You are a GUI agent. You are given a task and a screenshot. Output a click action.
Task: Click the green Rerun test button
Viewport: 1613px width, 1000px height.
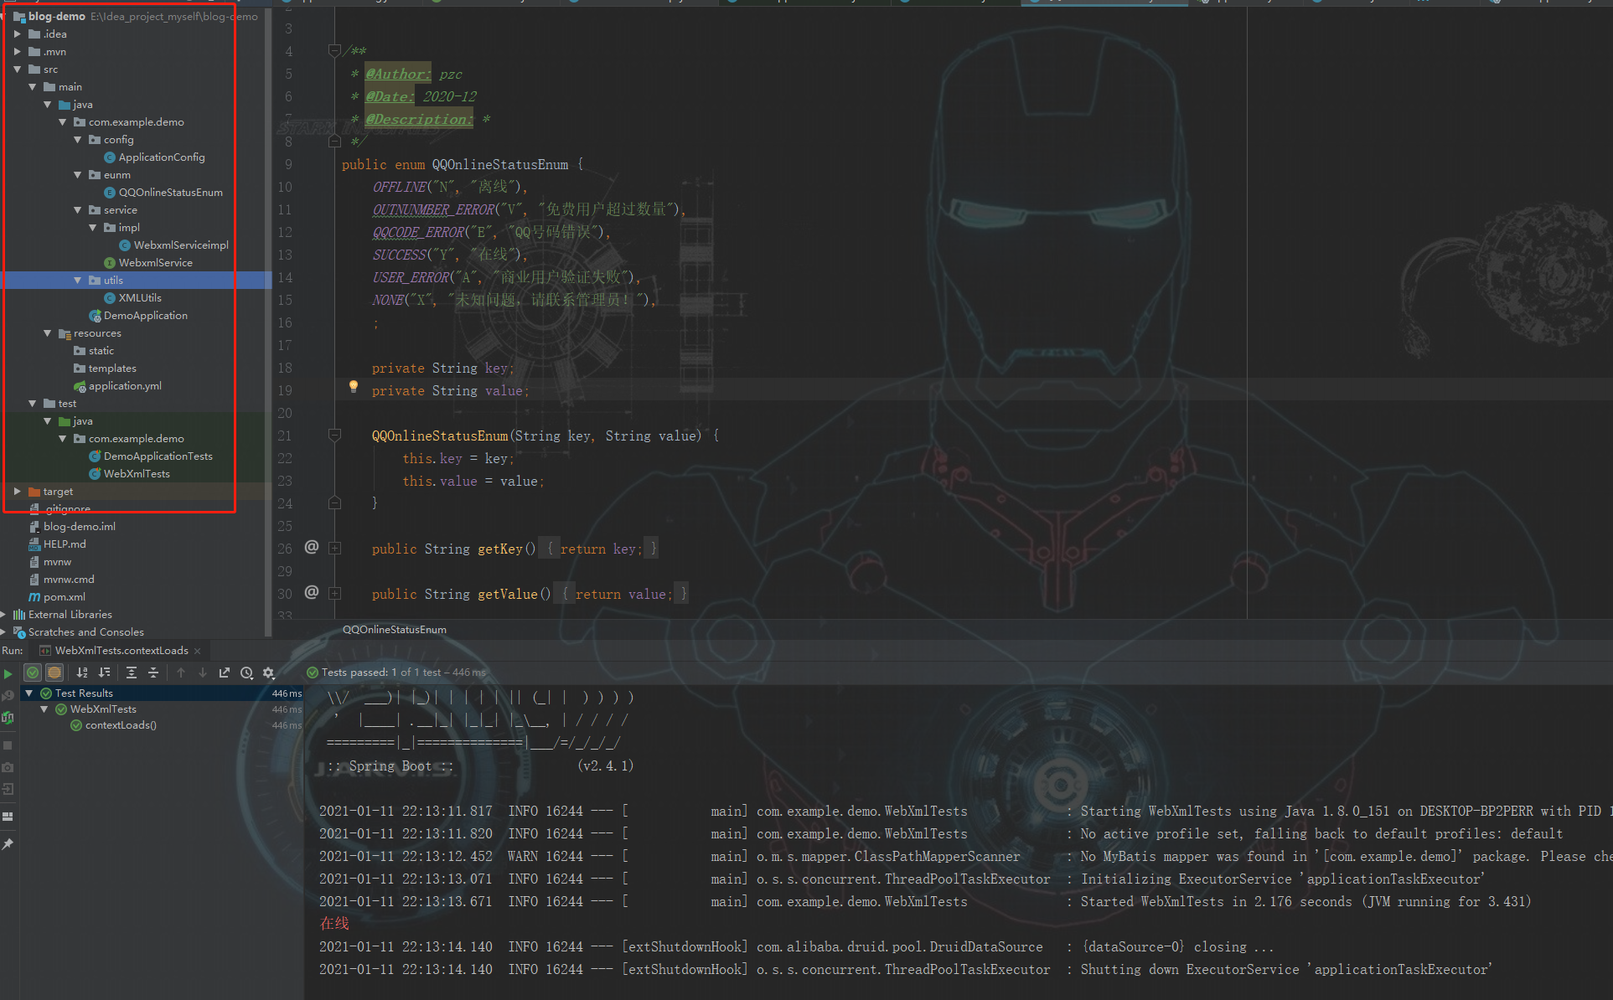point(8,673)
